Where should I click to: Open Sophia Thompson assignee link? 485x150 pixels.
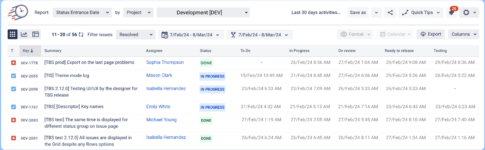click(x=165, y=62)
